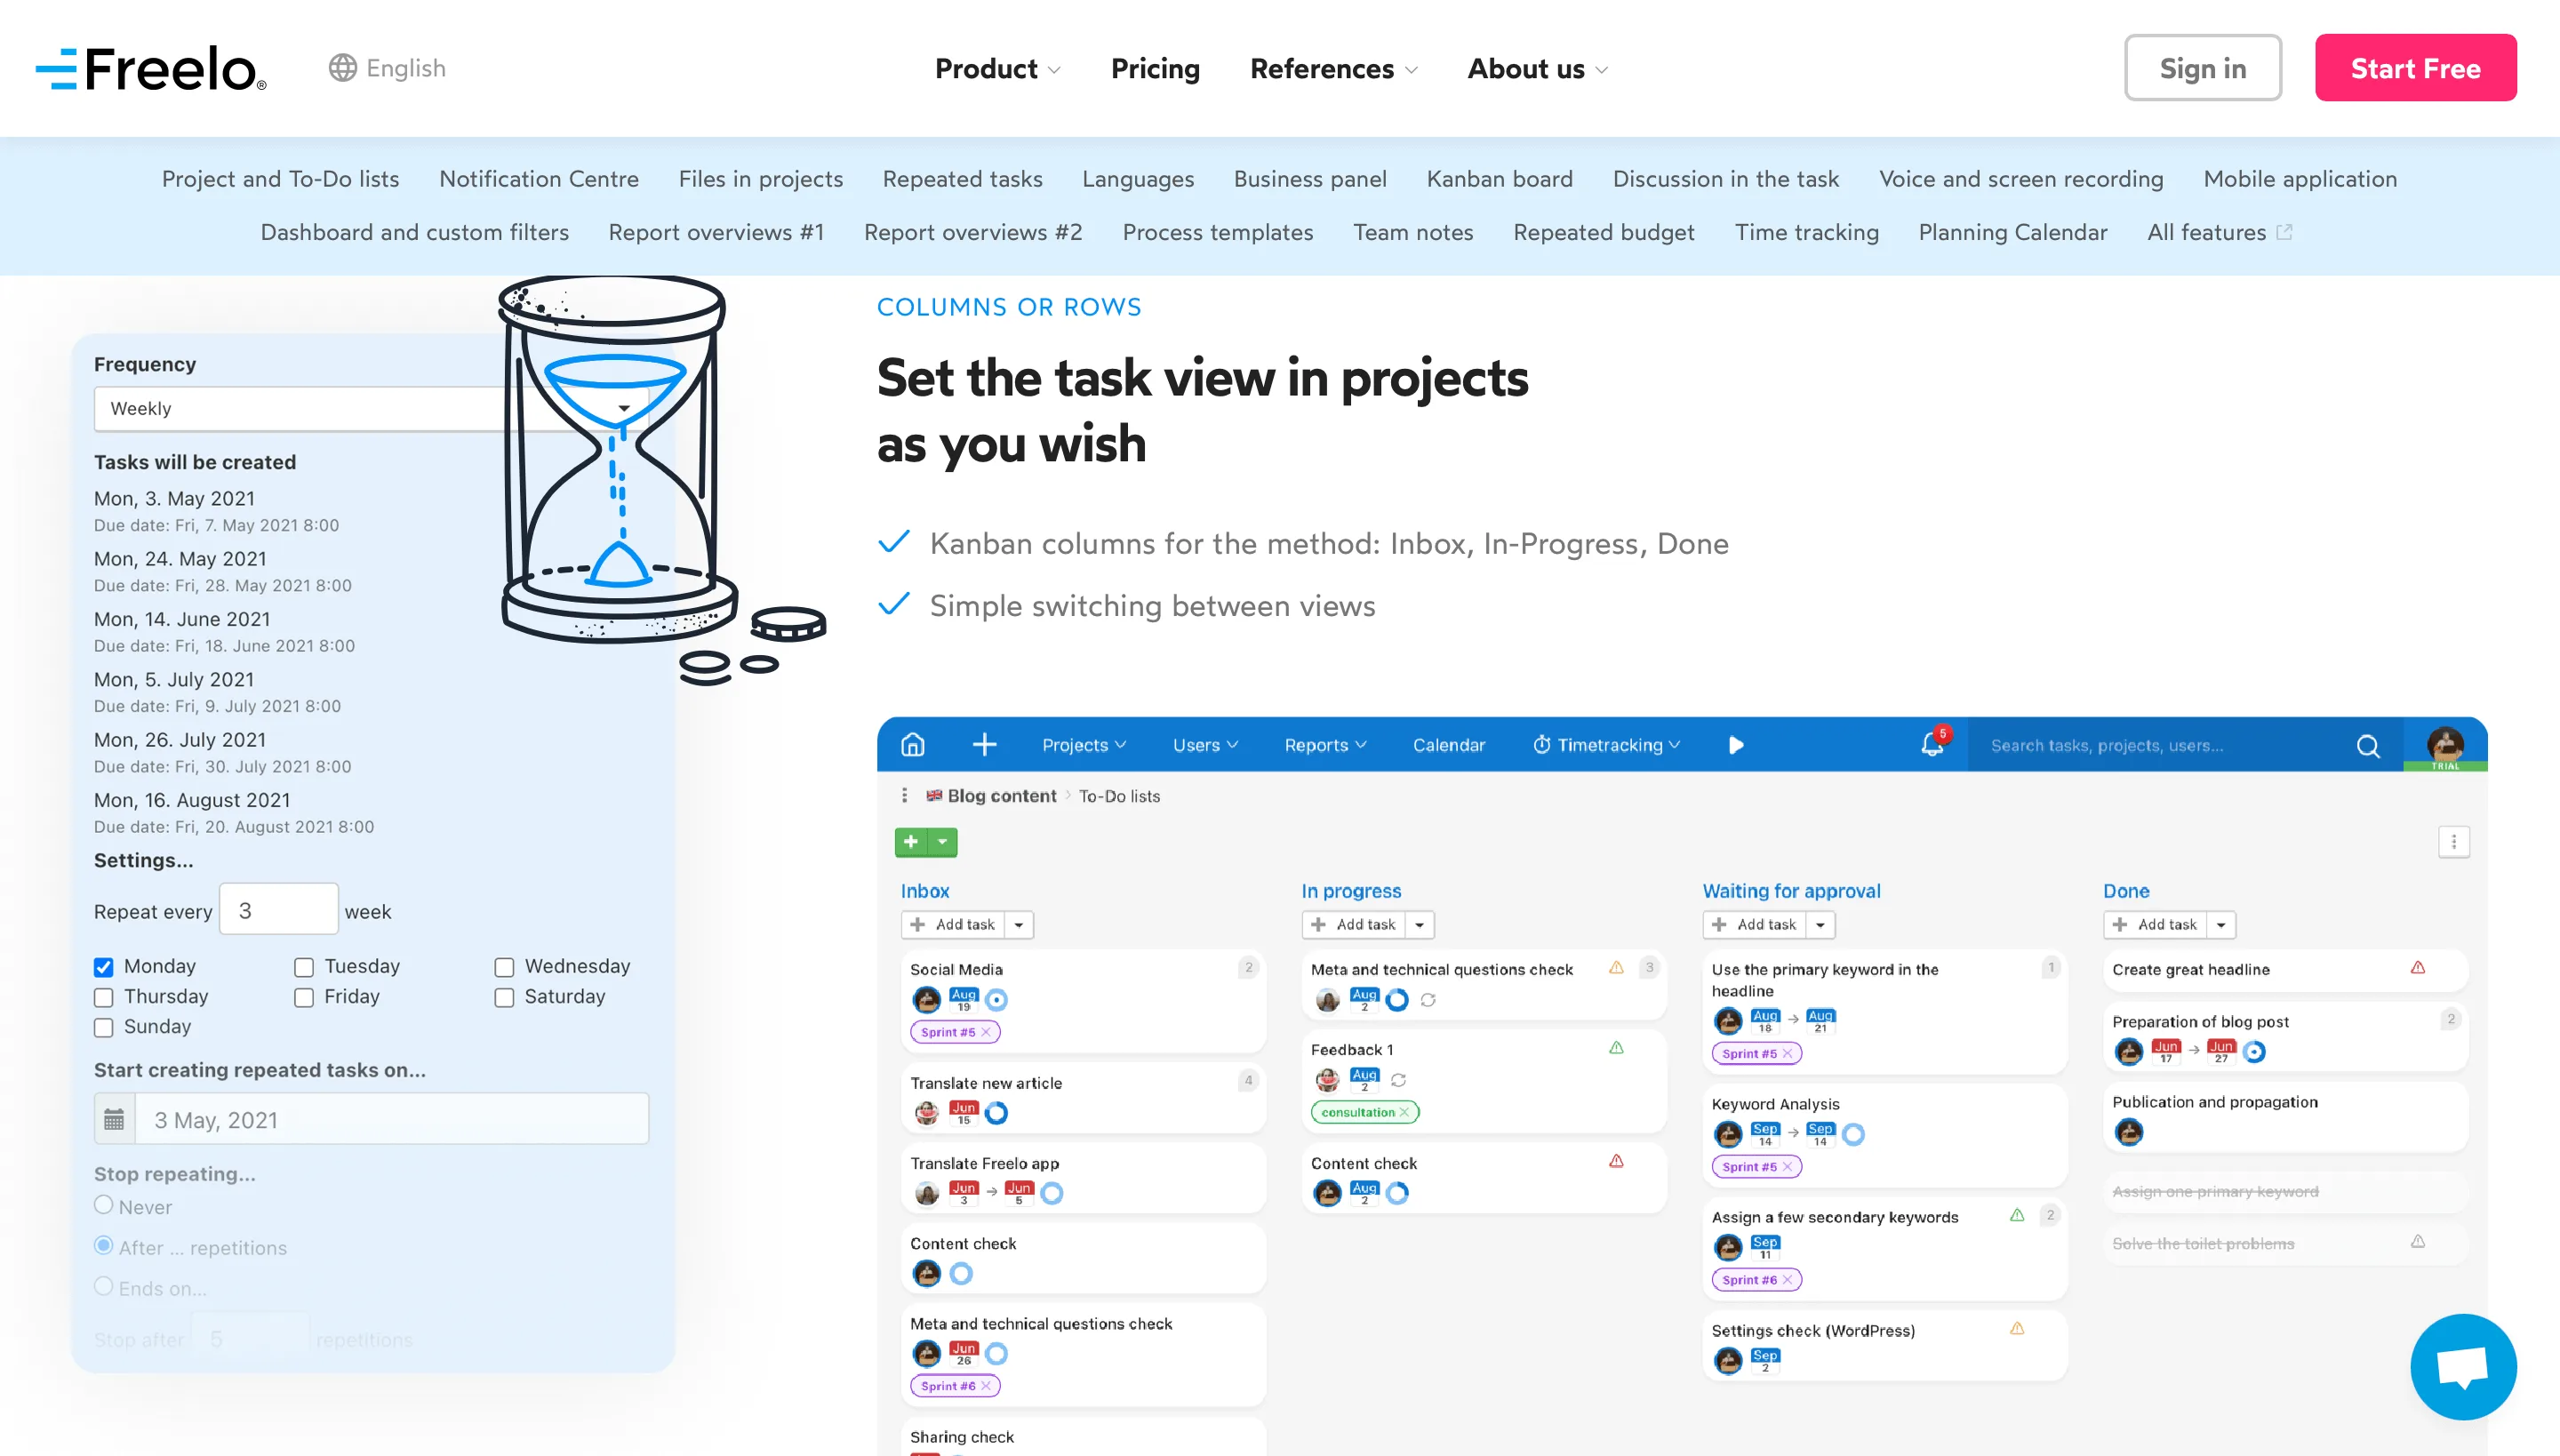Open Repeated tasks feature tab
The width and height of the screenshot is (2560, 1456).
[962, 179]
